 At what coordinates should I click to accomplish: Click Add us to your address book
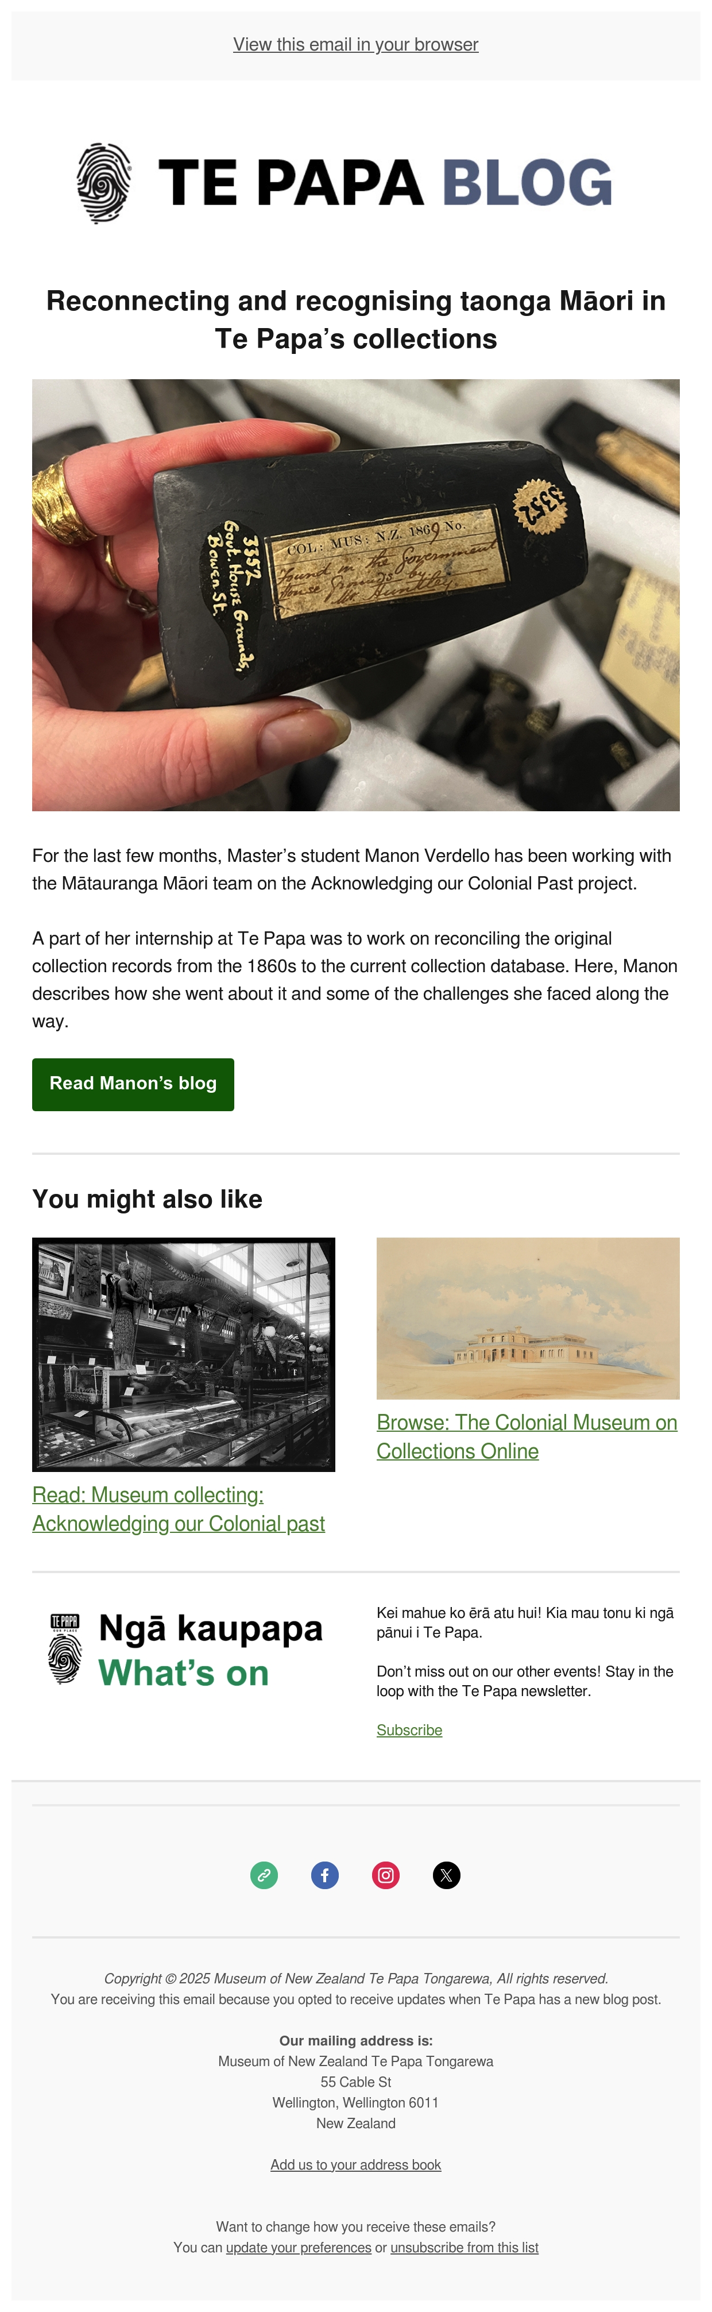[356, 2165]
